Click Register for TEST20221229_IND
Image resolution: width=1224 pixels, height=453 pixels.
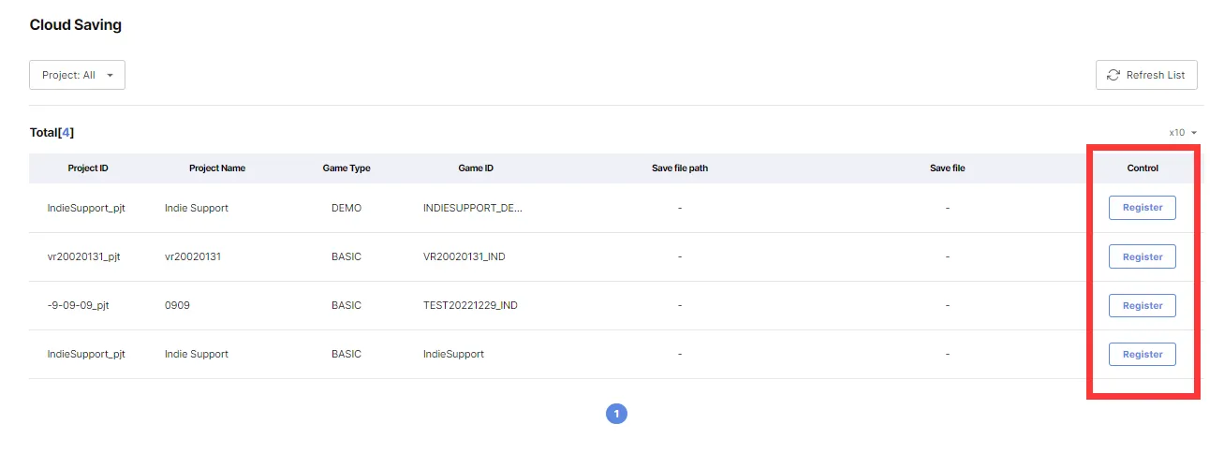click(x=1142, y=305)
